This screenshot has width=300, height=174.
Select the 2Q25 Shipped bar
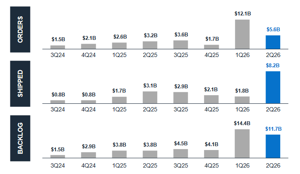(x=150, y=97)
